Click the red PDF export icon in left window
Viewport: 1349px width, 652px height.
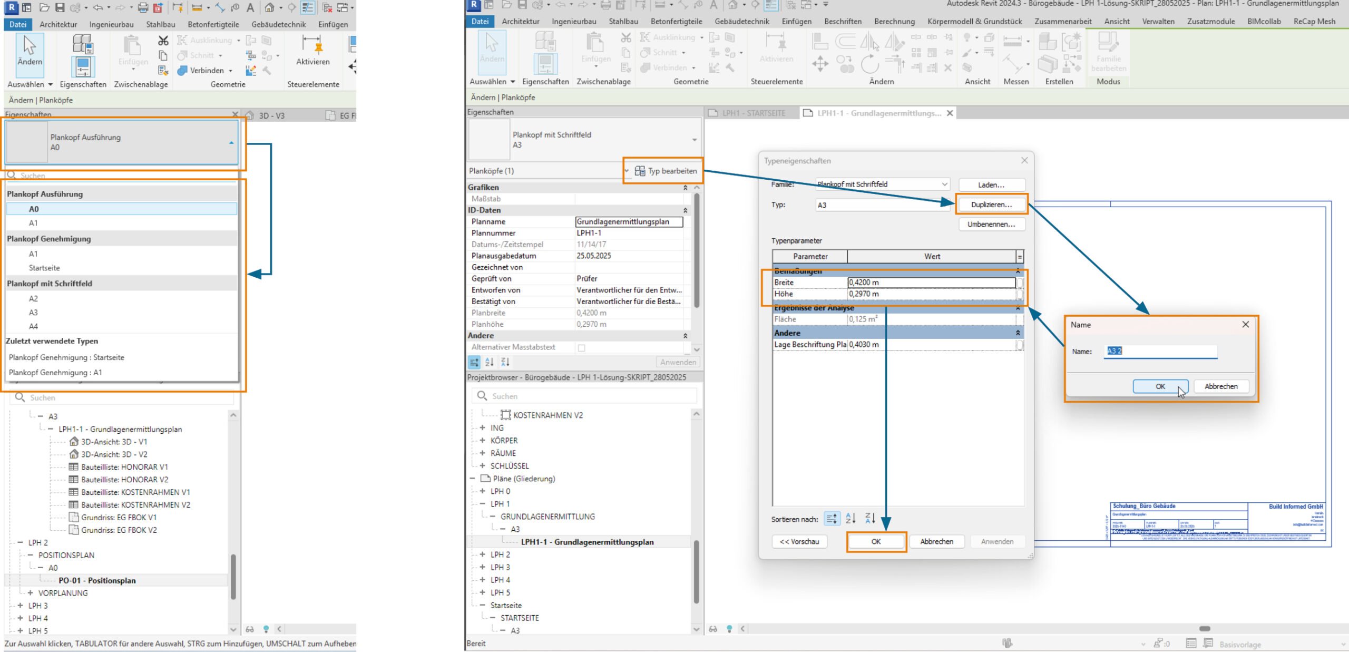158,7
